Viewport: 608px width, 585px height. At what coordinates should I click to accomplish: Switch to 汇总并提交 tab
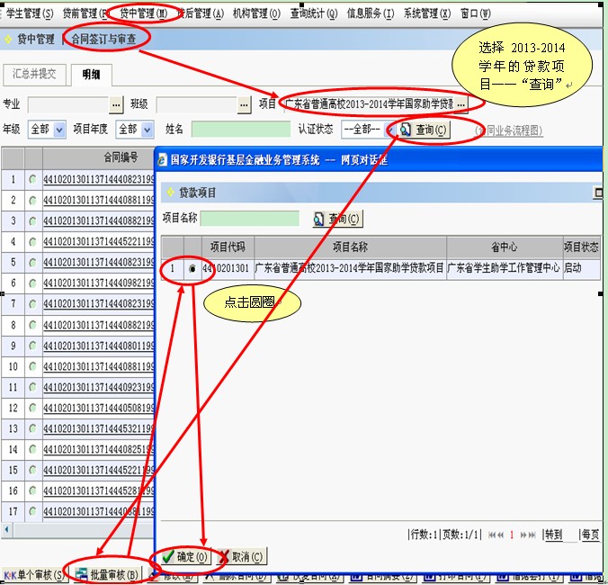tap(34, 74)
